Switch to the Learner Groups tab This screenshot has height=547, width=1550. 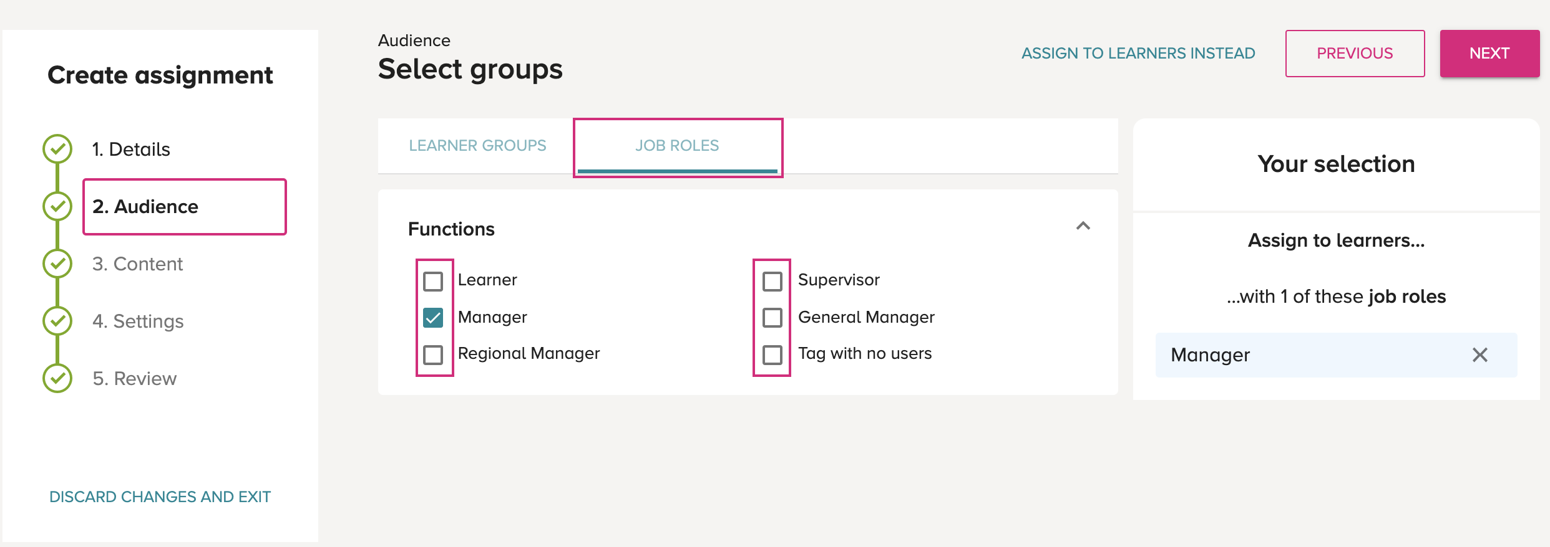tap(477, 146)
